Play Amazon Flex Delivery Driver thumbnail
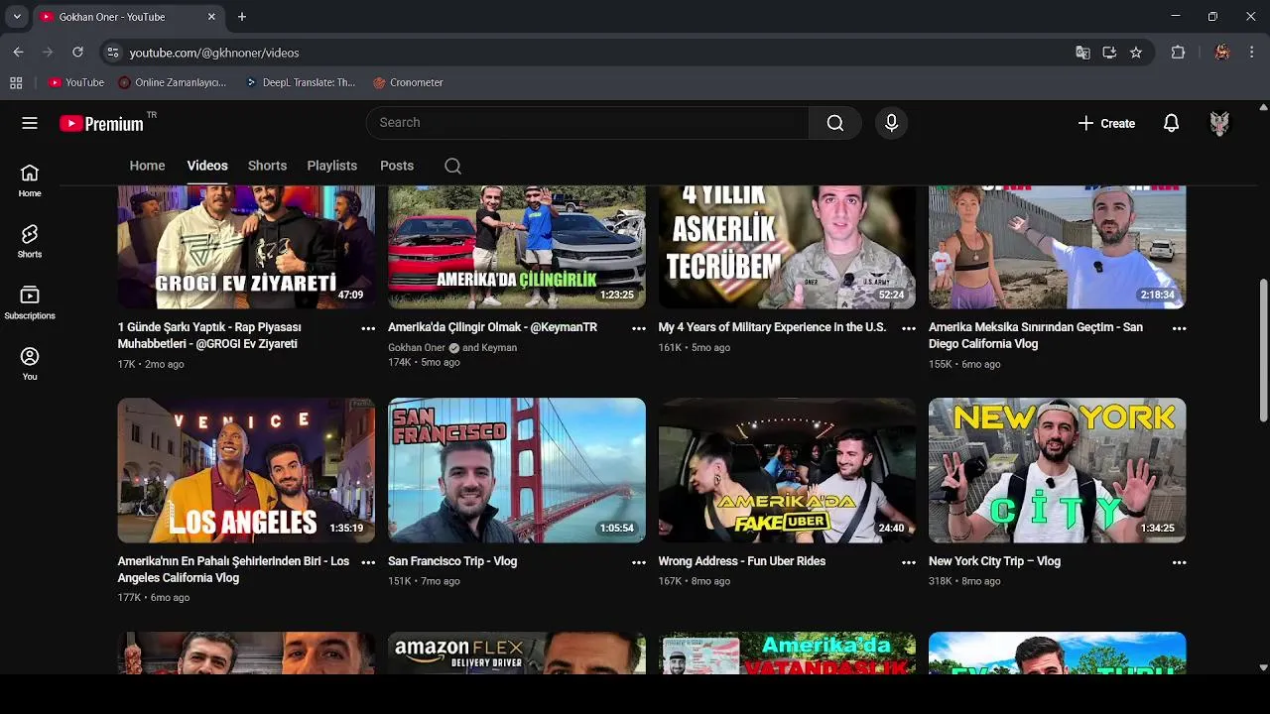 pos(517,654)
